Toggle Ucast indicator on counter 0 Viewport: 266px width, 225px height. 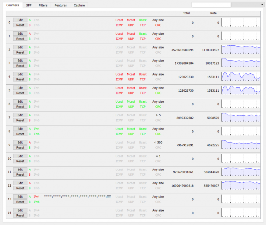point(119,20)
